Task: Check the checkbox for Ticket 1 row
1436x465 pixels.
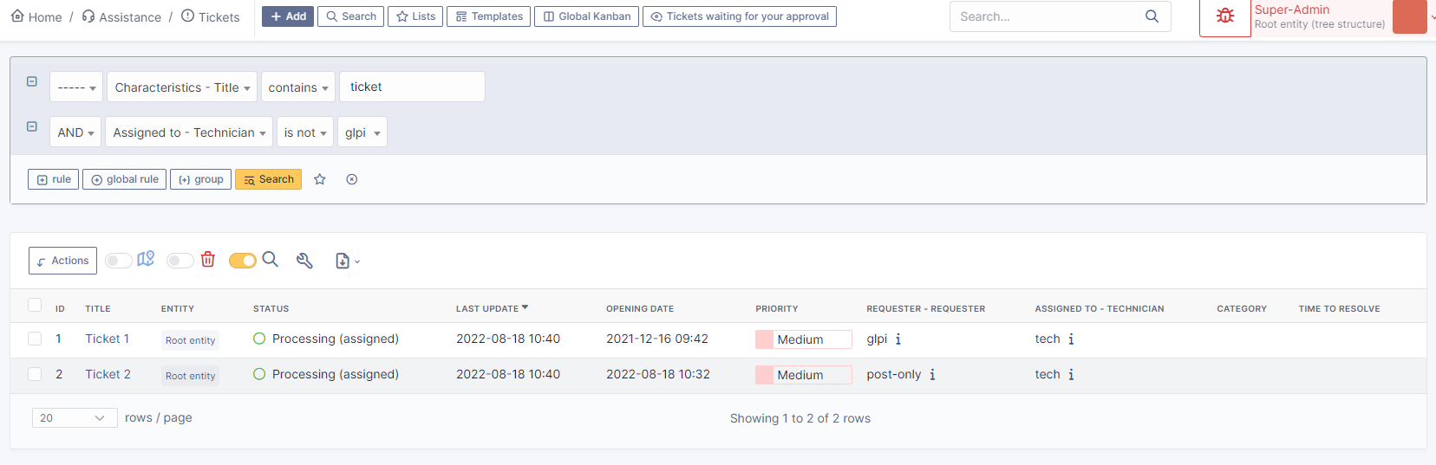Action: click(35, 339)
